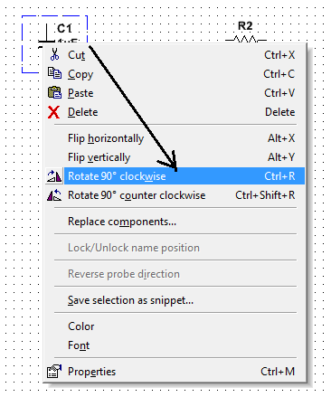
Task: Choose Save selection as snippet
Action: (175, 300)
